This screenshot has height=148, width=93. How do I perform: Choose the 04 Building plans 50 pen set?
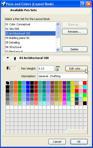coord(30,38)
